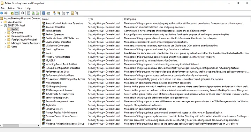This screenshot has height=132, width=251.
Task: Click the add to group toolbar icon
Action: point(77,13)
